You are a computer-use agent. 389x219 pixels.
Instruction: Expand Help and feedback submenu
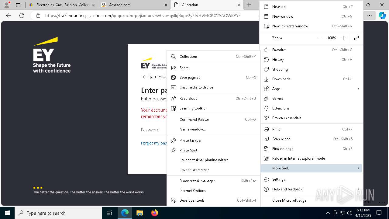click(311, 189)
